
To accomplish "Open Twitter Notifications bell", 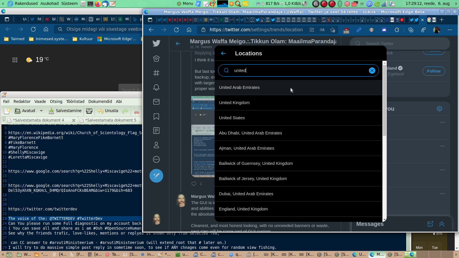I will [x=156, y=87].
